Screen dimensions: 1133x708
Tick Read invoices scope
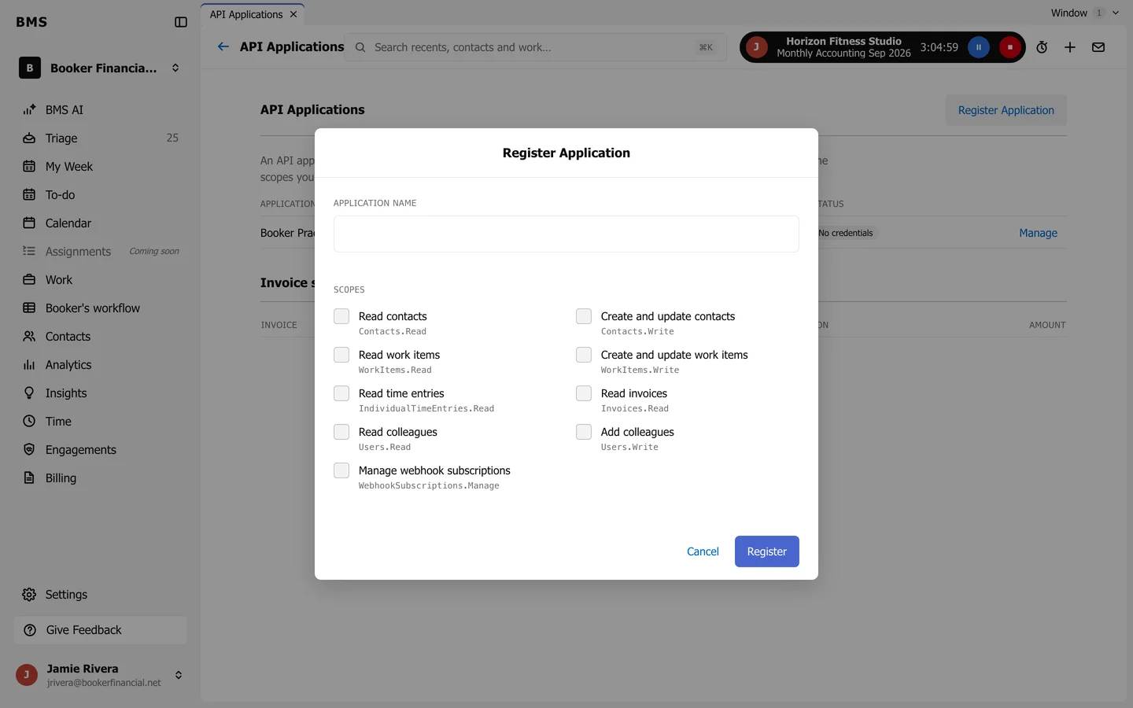tap(584, 393)
